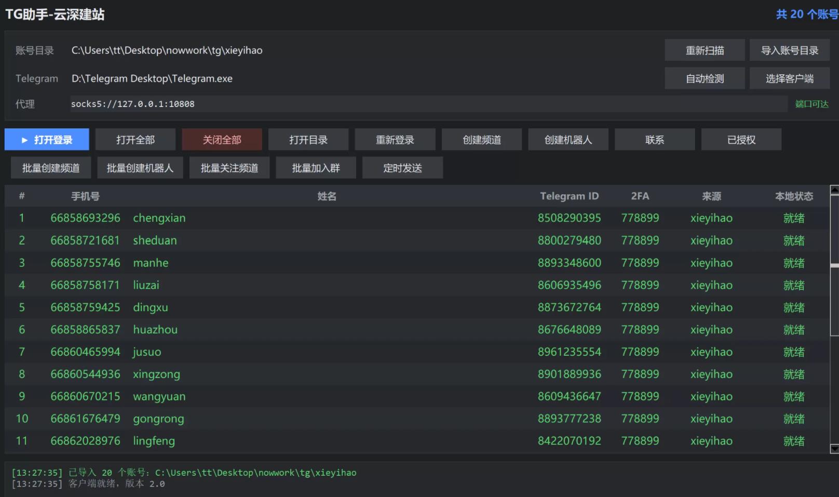This screenshot has width=839, height=497.
Task: Open all accounts with 打开全部
Action: [136, 140]
